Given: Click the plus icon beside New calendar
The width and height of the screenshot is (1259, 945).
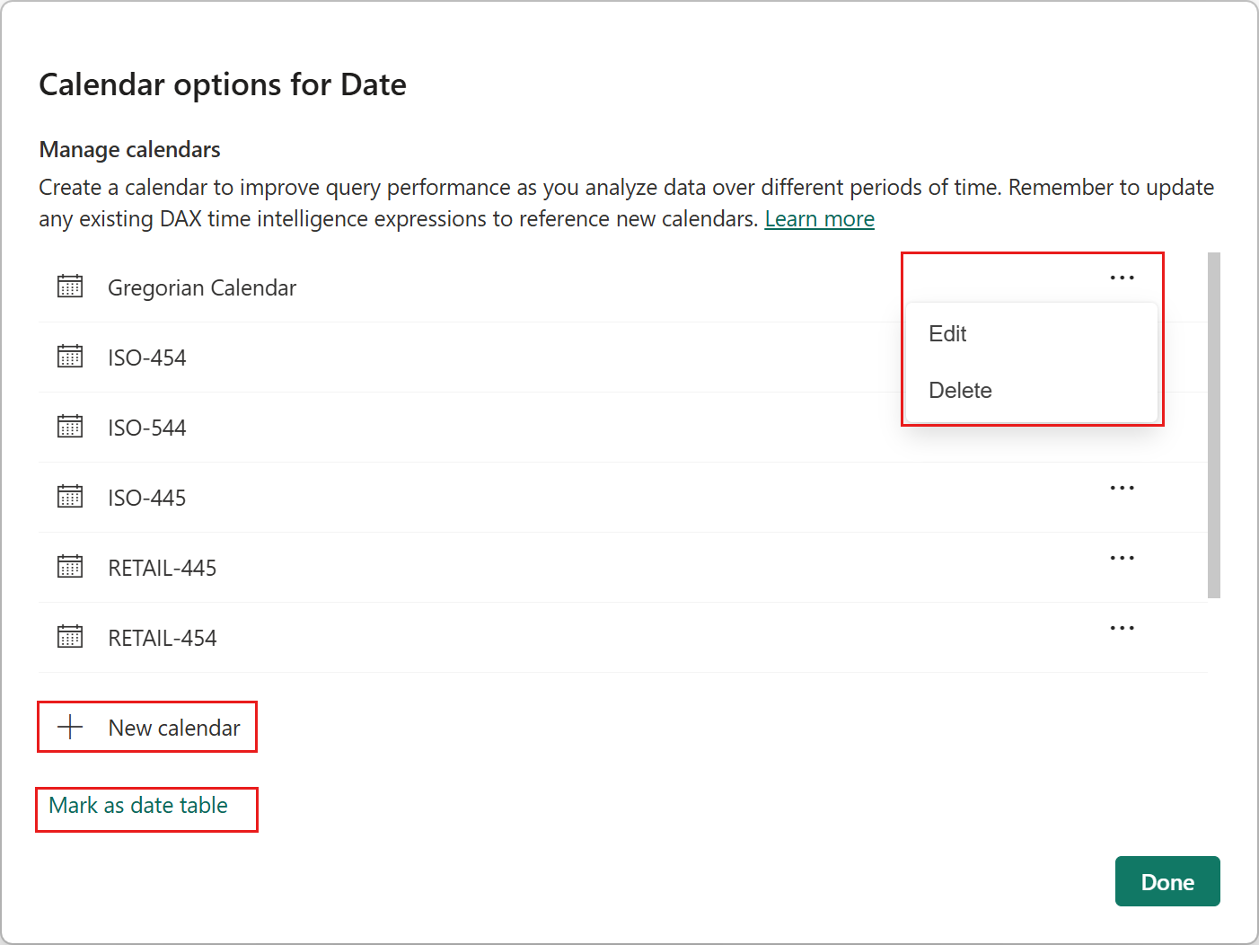Looking at the screenshot, I should pyautogui.click(x=70, y=727).
